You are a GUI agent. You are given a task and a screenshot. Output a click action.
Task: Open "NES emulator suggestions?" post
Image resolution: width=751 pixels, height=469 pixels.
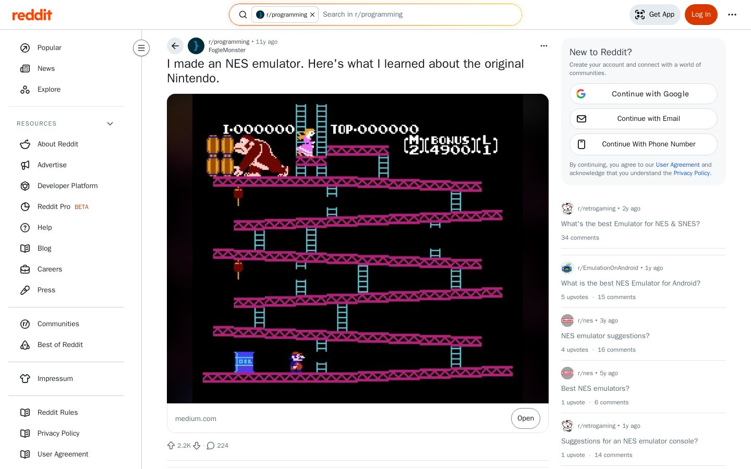[x=605, y=336]
